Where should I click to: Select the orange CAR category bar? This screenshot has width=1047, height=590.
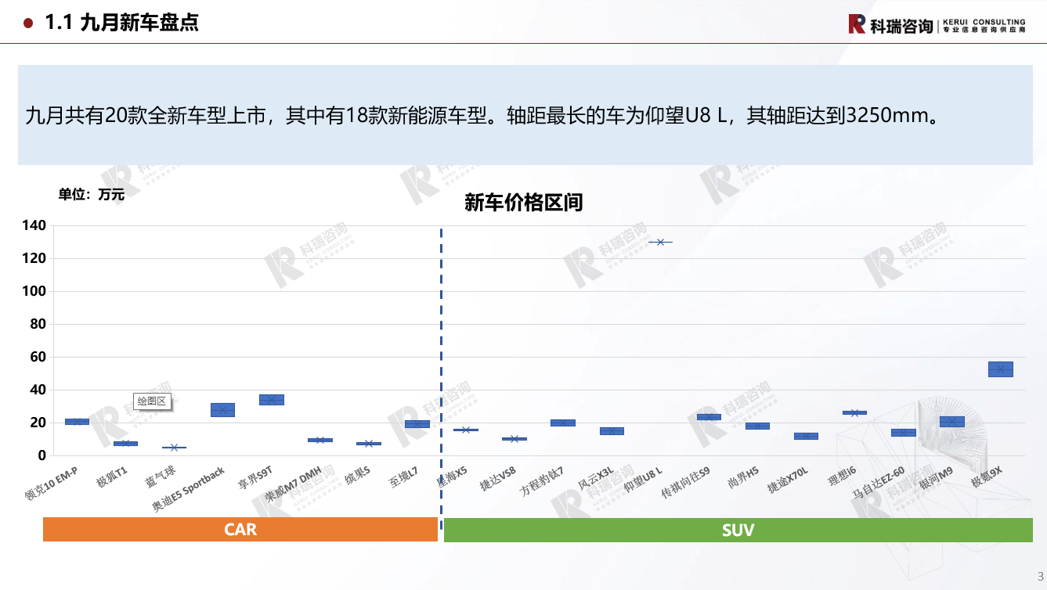(x=240, y=530)
